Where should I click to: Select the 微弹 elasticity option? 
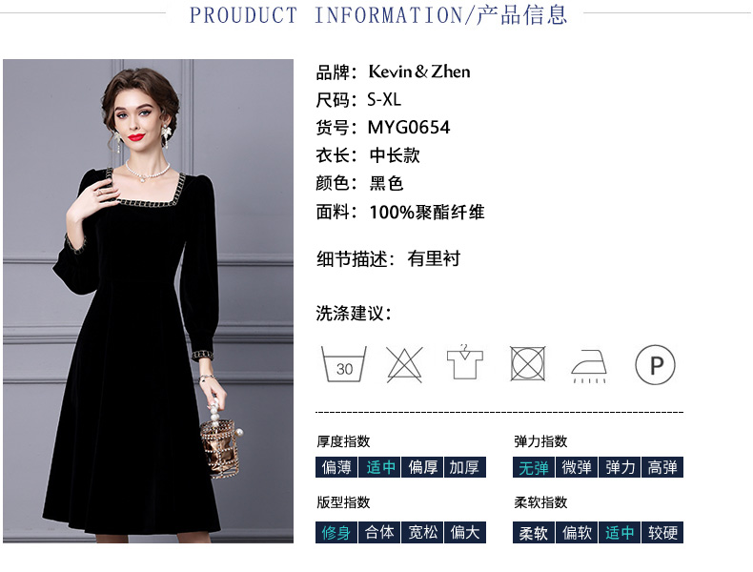(x=577, y=467)
